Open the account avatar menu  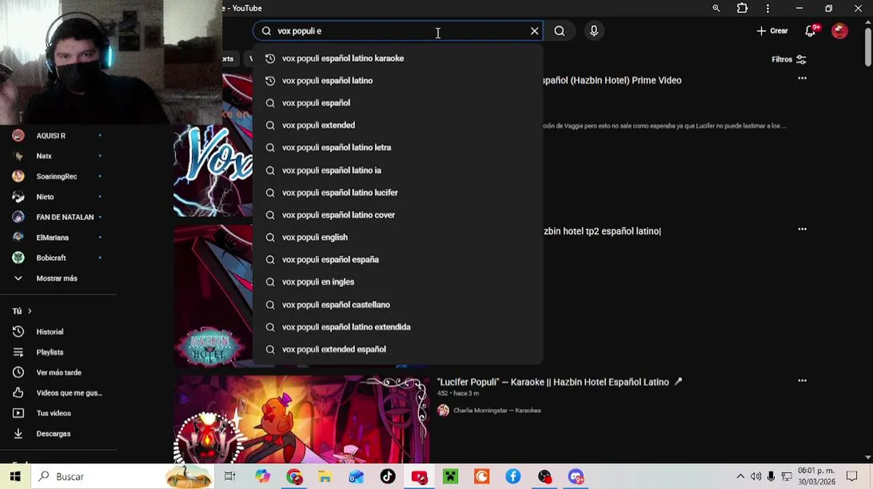(840, 31)
